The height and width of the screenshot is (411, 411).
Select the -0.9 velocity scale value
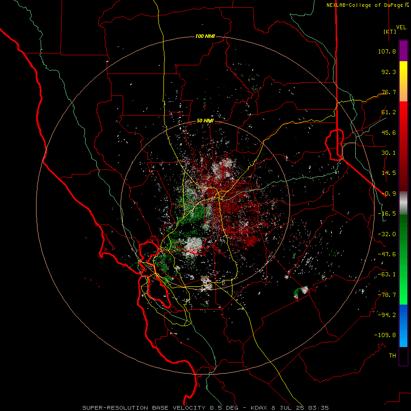tap(389, 194)
